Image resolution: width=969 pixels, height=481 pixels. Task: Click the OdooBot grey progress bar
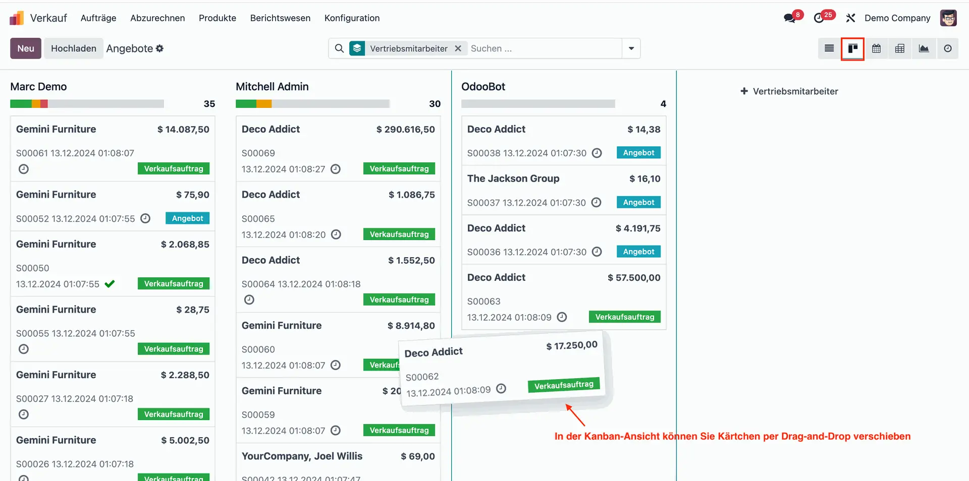point(538,104)
